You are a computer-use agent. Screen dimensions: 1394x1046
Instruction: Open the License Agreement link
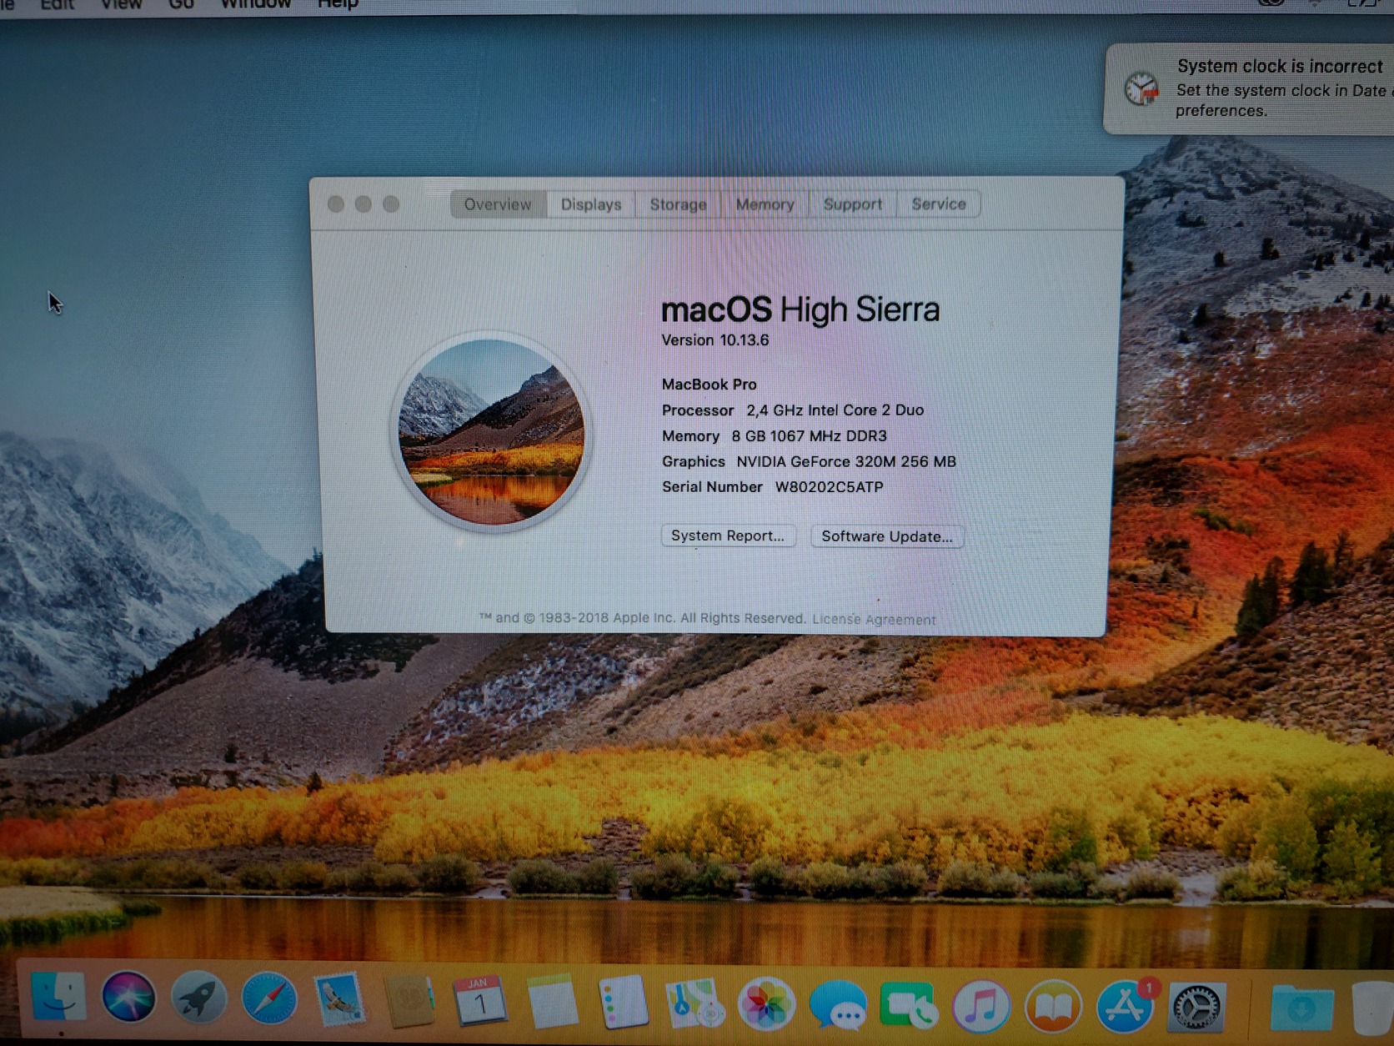pyautogui.click(x=874, y=620)
